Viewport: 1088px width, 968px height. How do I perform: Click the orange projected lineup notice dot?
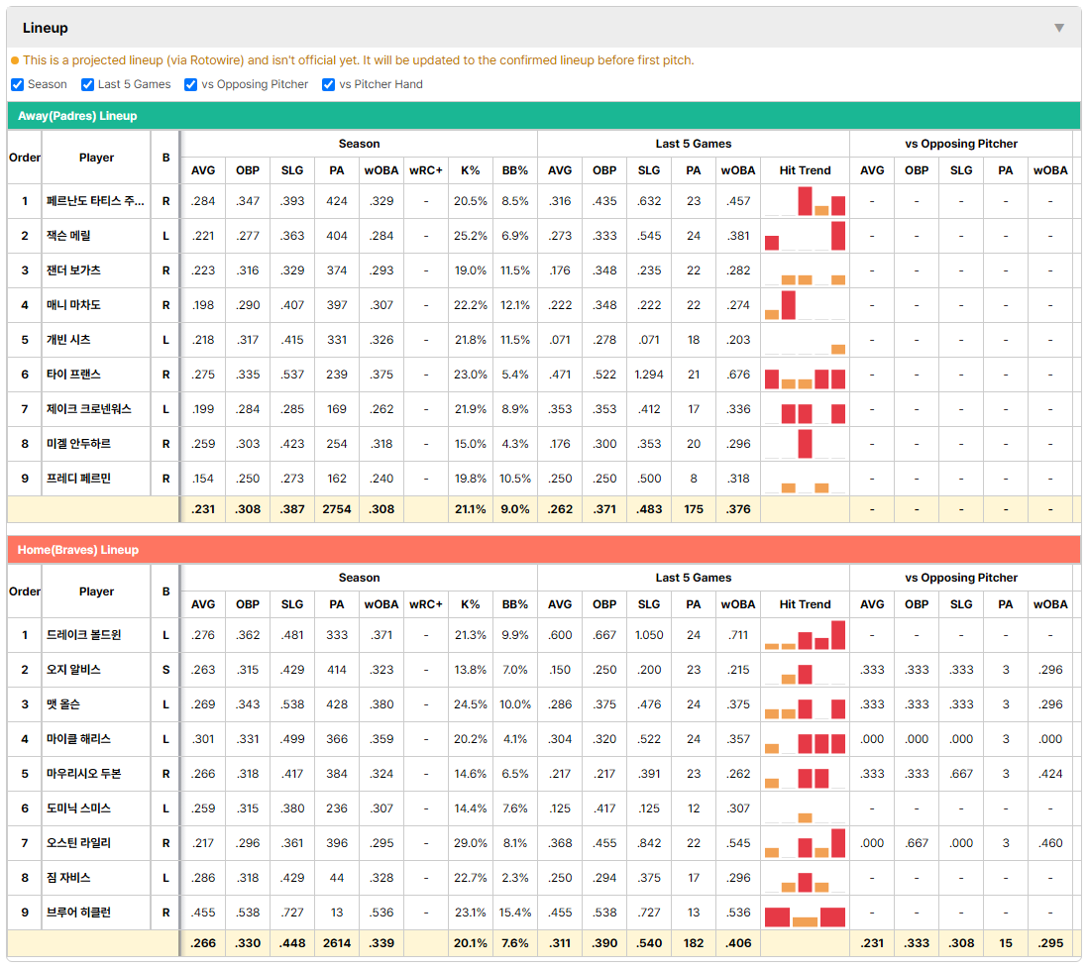tap(15, 60)
